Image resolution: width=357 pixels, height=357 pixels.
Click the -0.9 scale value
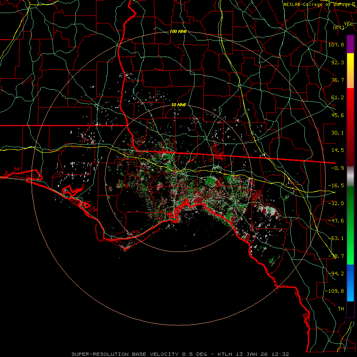(x=338, y=168)
